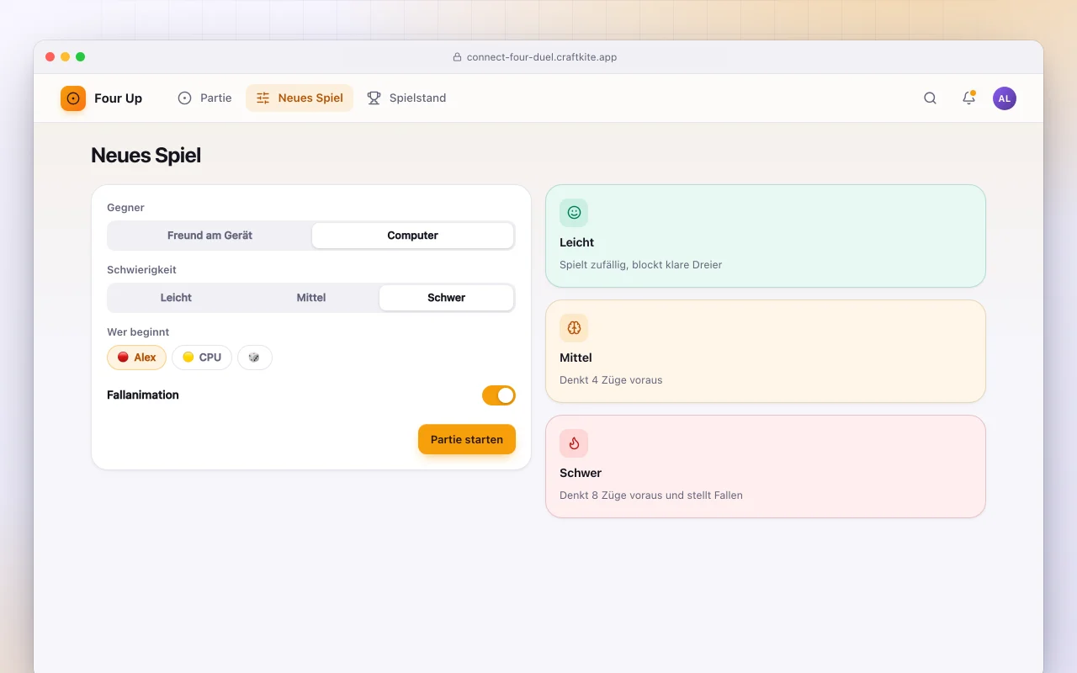
Task: Click the Four Up app name
Action: click(x=118, y=98)
